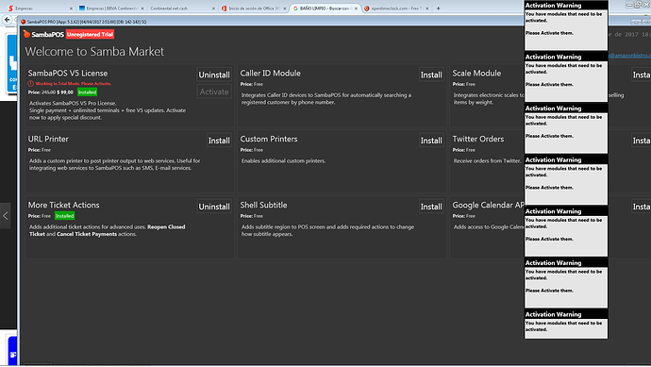Click the trial mode warning icon

31,83
